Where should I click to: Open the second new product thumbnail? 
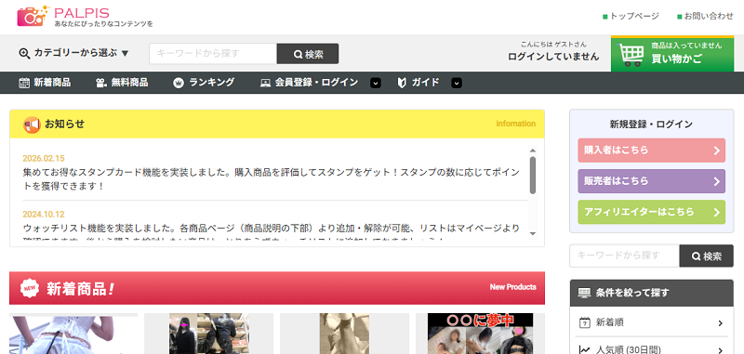(x=208, y=334)
